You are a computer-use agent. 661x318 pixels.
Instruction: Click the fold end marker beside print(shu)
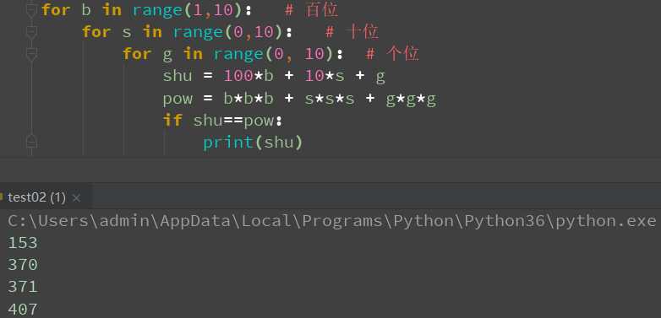[31, 142]
